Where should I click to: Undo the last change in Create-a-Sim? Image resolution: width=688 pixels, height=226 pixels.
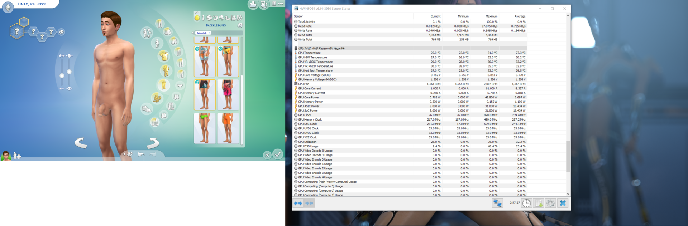coord(141,154)
